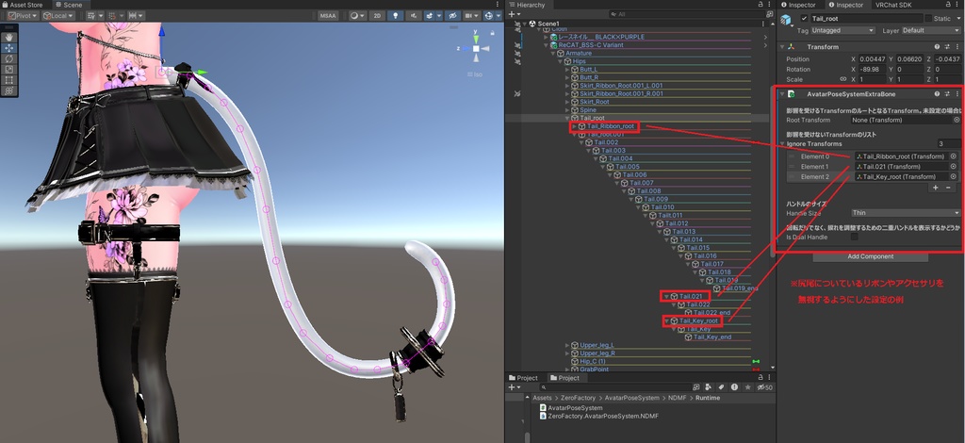Open AvatarPoseSystemExtraBone component menu
The image size is (965, 443).
pos(957,94)
